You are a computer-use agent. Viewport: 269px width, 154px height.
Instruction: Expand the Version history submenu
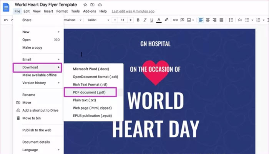click(38, 83)
